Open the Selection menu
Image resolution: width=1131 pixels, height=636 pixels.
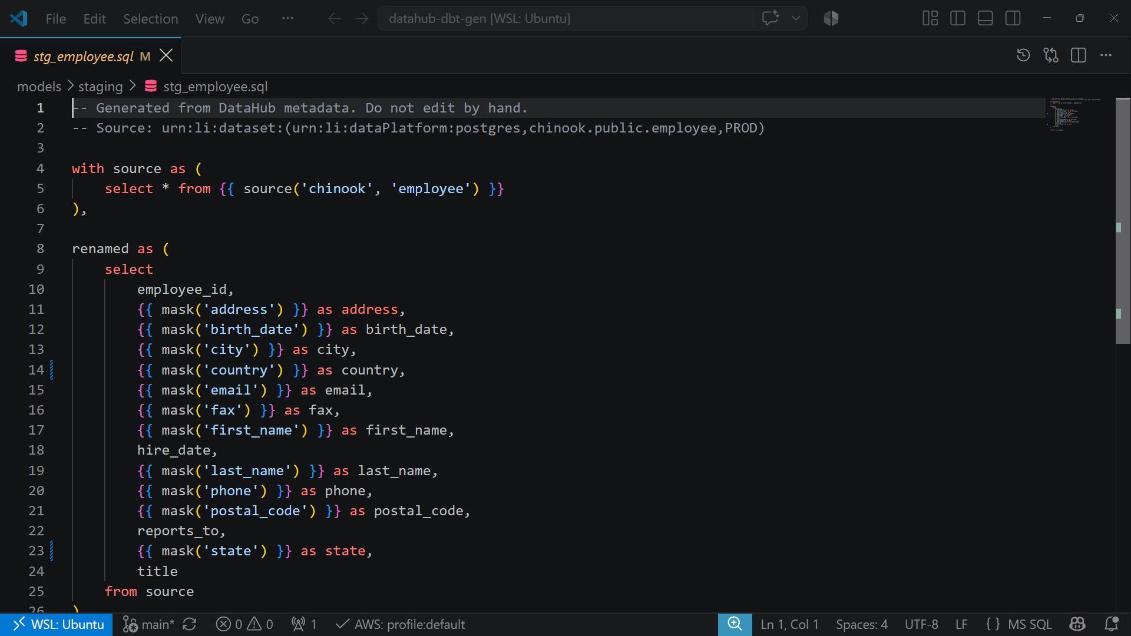coord(150,18)
